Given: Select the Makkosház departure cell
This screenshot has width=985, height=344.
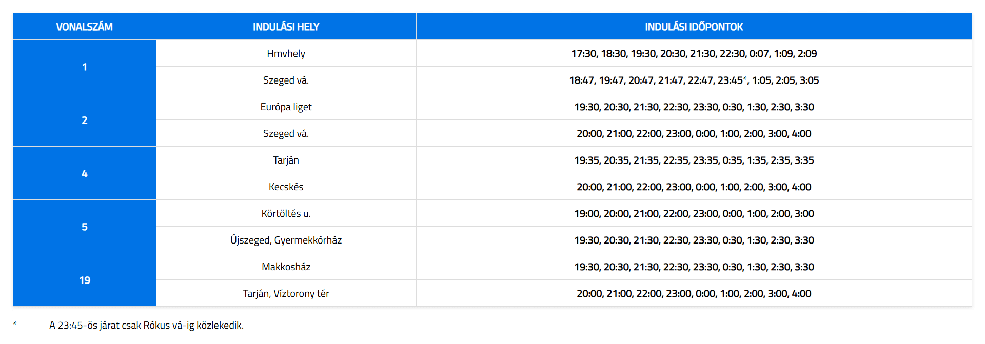Looking at the screenshot, I should coord(286,267).
